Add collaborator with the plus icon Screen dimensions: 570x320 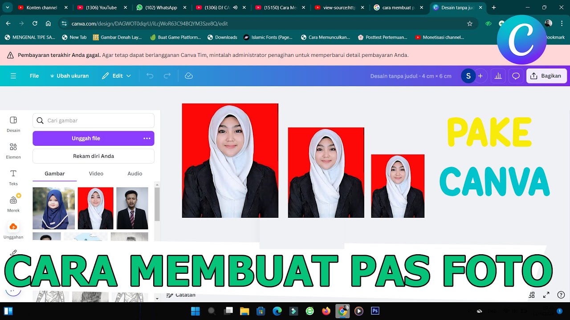[480, 76]
